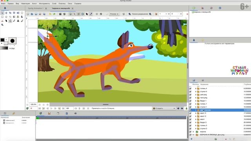Click the play button under canvas
The width and height of the screenshot is (251, 141).
51,108
